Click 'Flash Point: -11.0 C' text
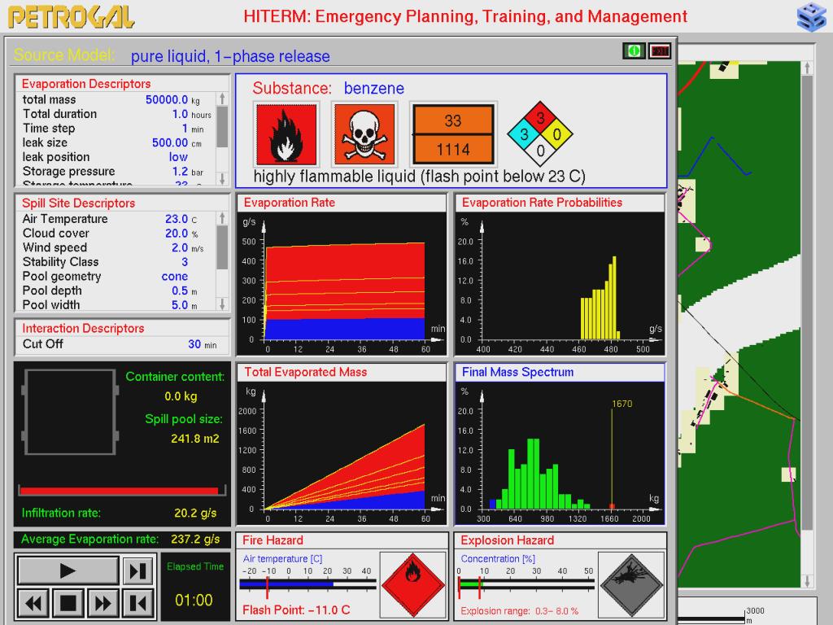This screenshot has width=833, height=625. tap(296, 610)
